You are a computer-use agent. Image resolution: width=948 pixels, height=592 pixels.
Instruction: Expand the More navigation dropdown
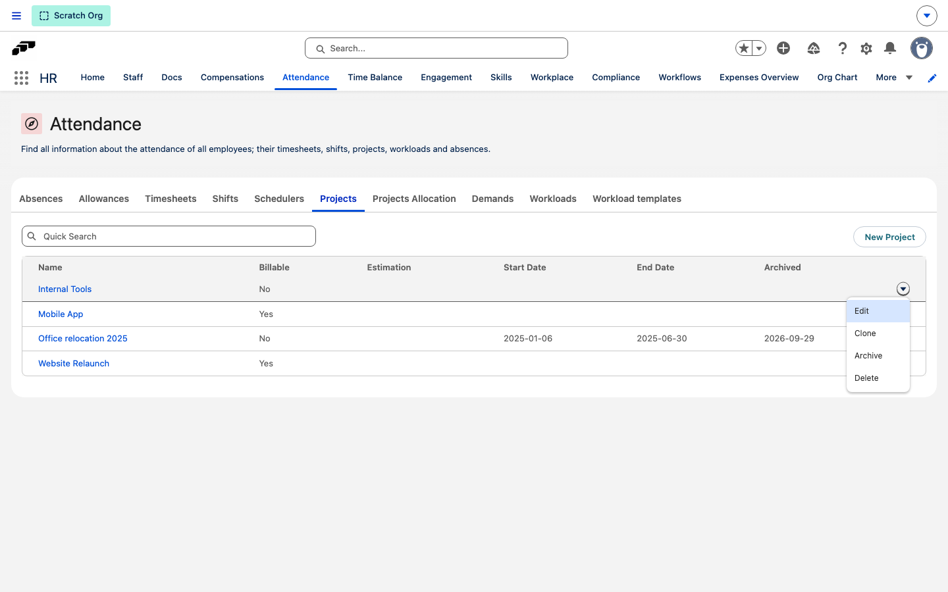pyautogui.click(x=894, y=78)
